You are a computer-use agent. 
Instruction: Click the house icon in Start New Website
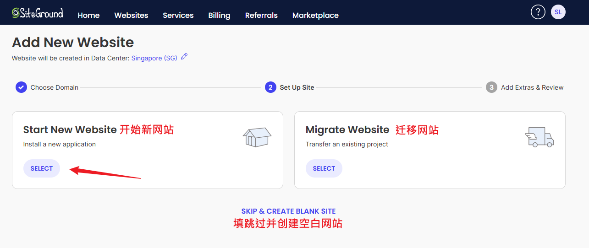(x=257, y=137)
